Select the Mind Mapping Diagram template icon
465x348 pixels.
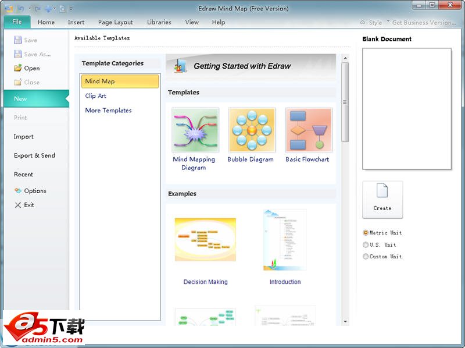[194, 130]
